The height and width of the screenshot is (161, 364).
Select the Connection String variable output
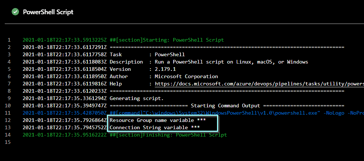click(155, 127)
